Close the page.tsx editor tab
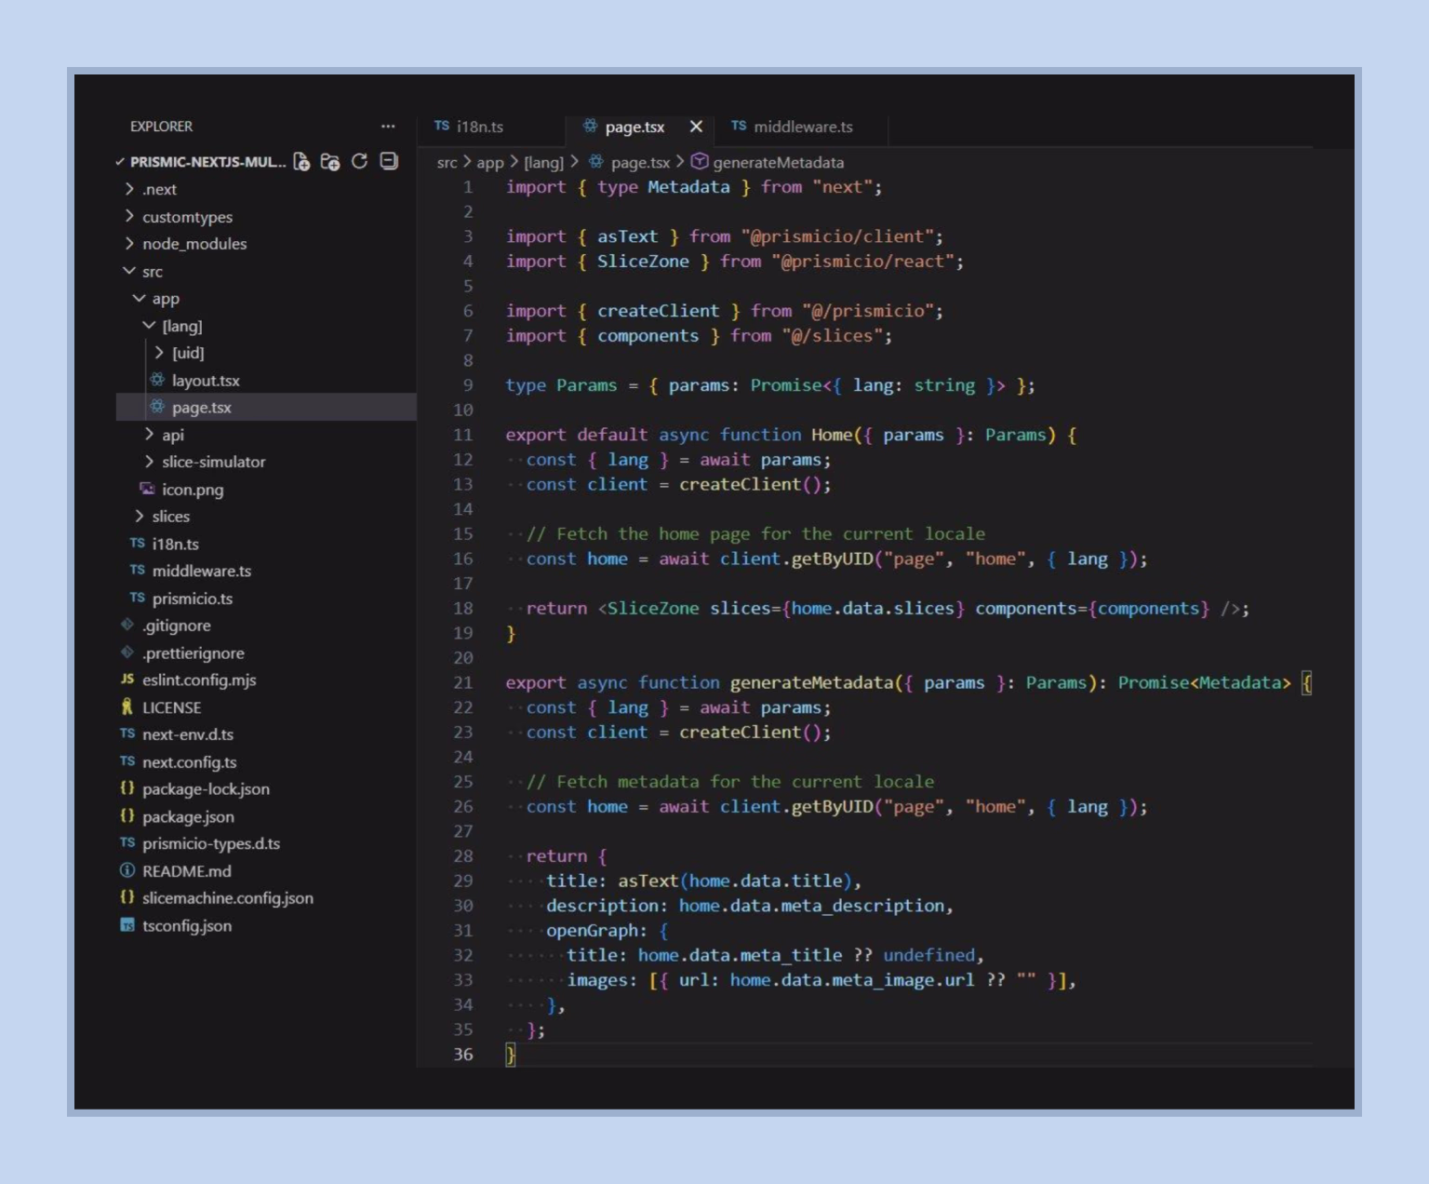The image size is (1429, 1184). [x=696, y=127]
